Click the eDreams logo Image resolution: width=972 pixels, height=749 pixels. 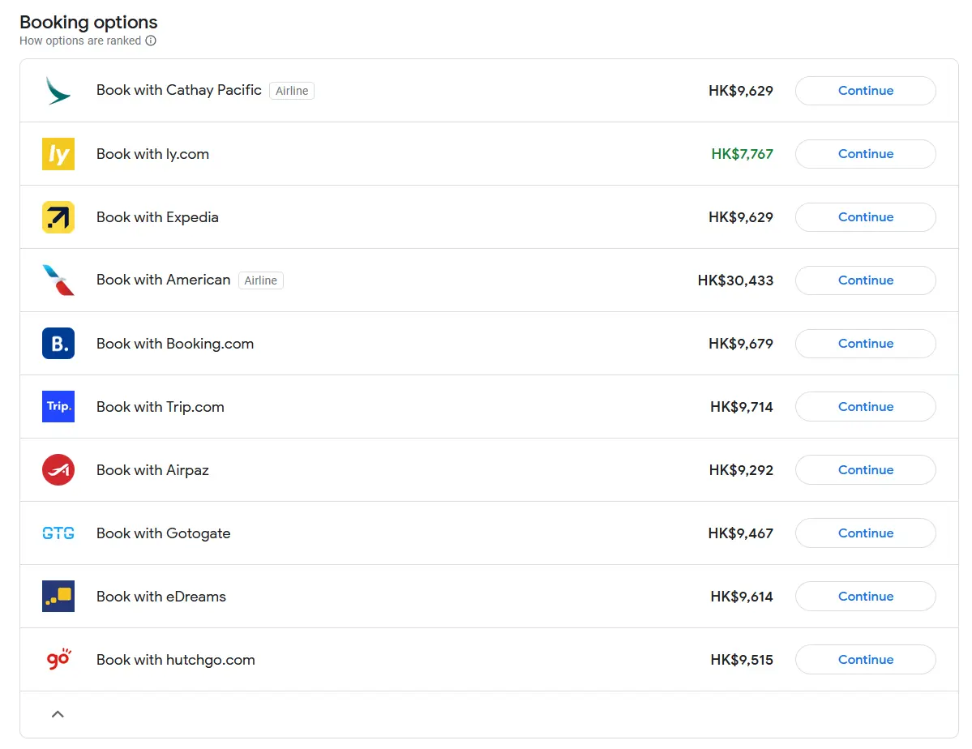58,597
